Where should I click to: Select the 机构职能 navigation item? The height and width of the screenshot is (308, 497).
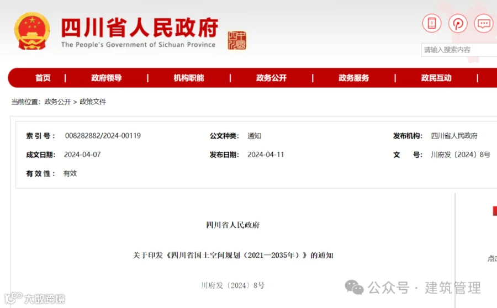tap(189, 78)
